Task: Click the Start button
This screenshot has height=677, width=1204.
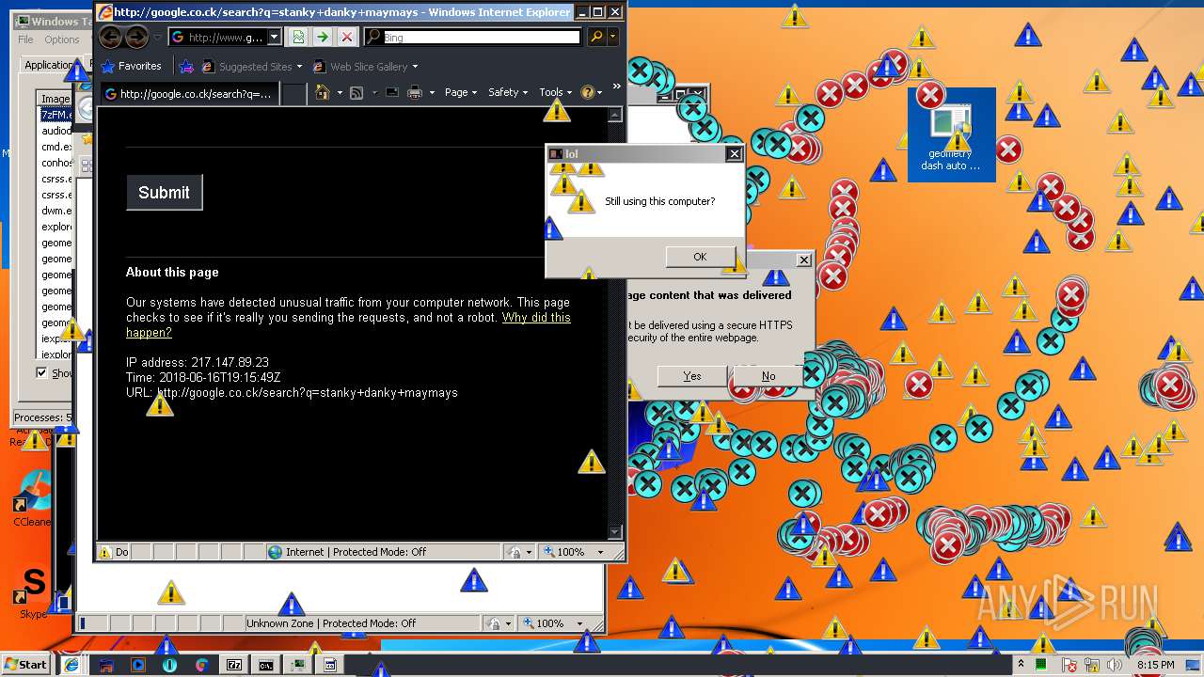Action: tap(25, 664)
